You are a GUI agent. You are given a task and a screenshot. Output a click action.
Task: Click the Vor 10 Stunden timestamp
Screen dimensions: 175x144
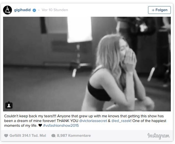click(55, 10)
